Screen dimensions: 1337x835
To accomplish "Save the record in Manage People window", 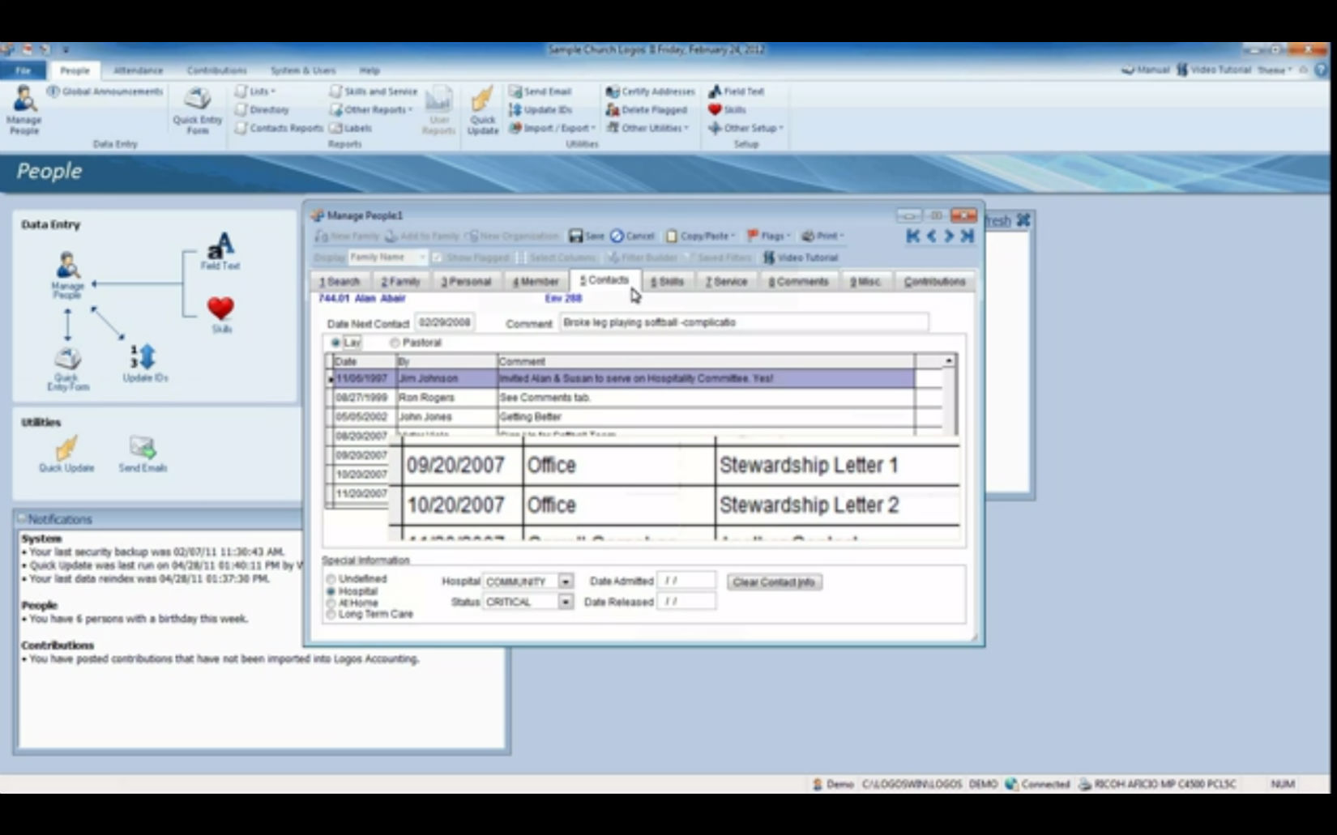I will (586, 236).
